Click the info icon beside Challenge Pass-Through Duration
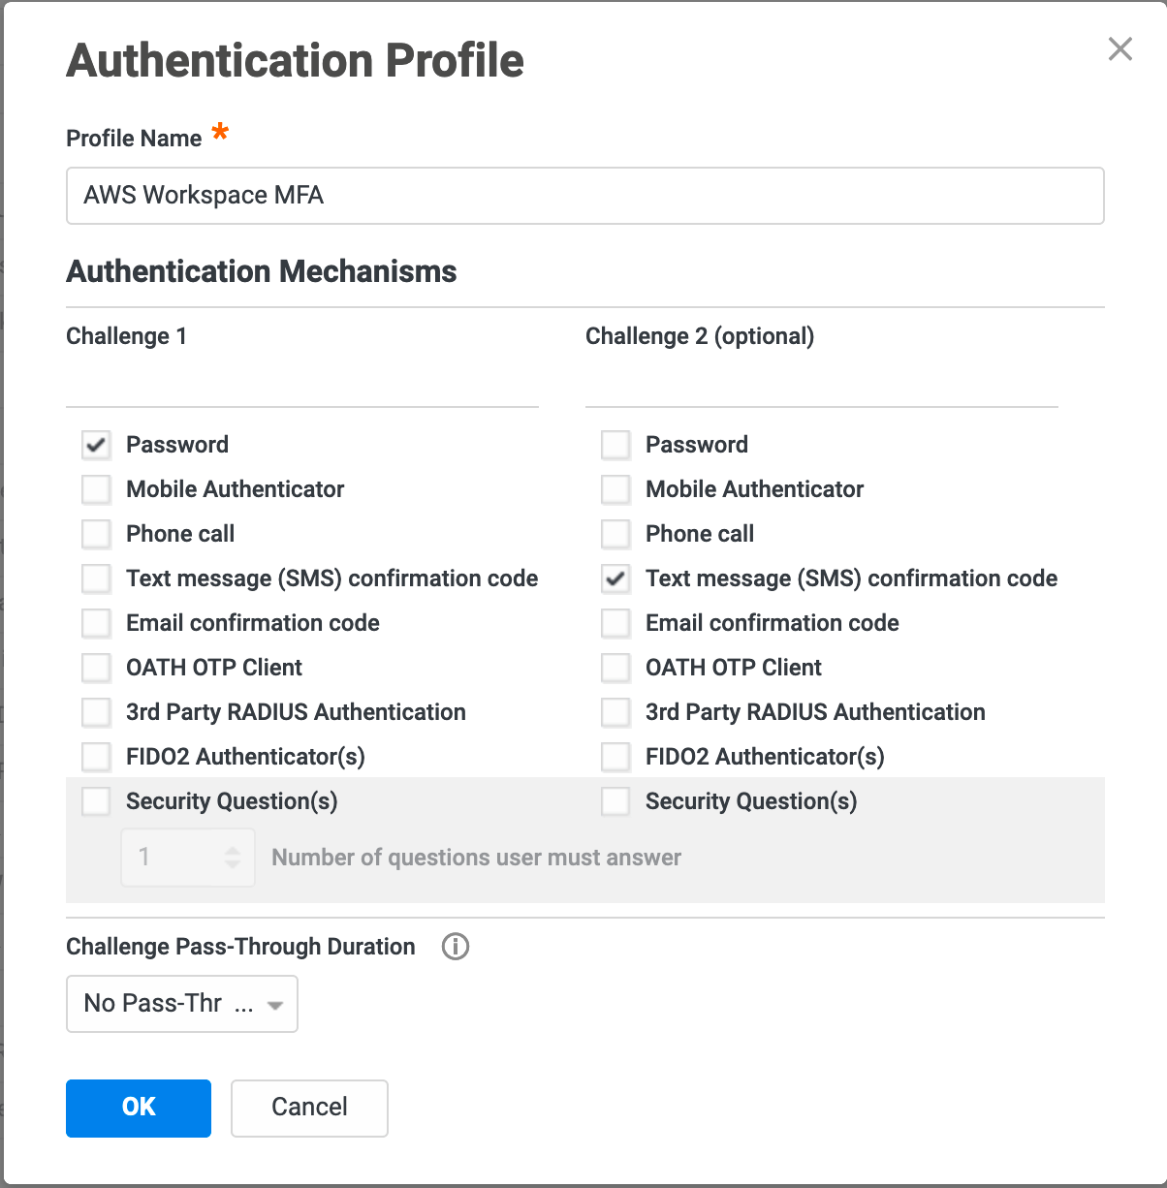Viewport: 1167px width, 1188px height. (456, 947)
